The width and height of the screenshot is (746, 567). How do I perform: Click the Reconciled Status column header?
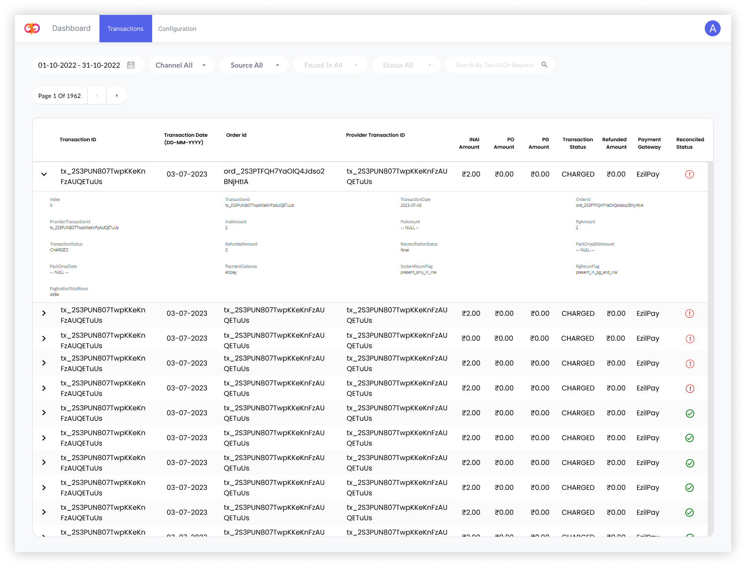690,143
